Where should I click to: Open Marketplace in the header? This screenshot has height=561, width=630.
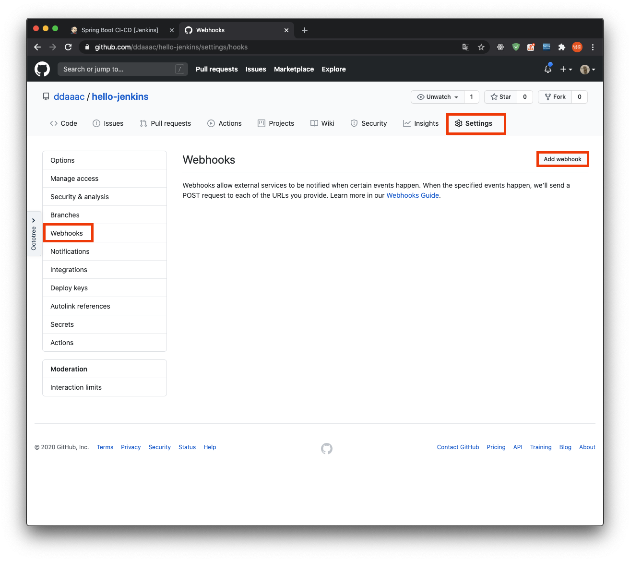(x=294, y=69)
